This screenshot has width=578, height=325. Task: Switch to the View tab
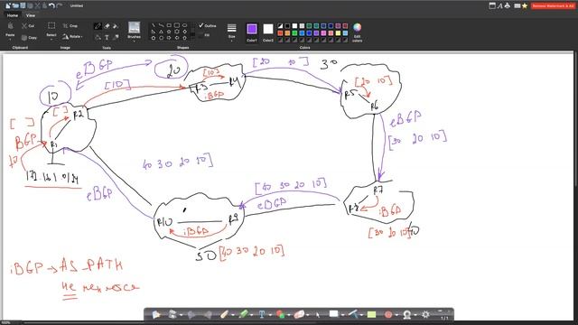point(31,15)
